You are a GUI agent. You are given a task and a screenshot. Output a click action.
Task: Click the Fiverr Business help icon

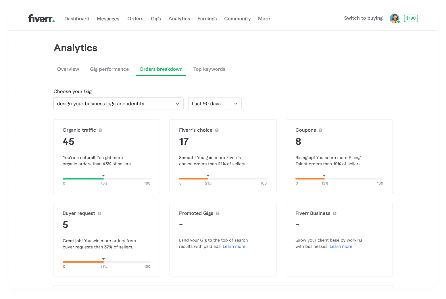click(x=334, y=213)
